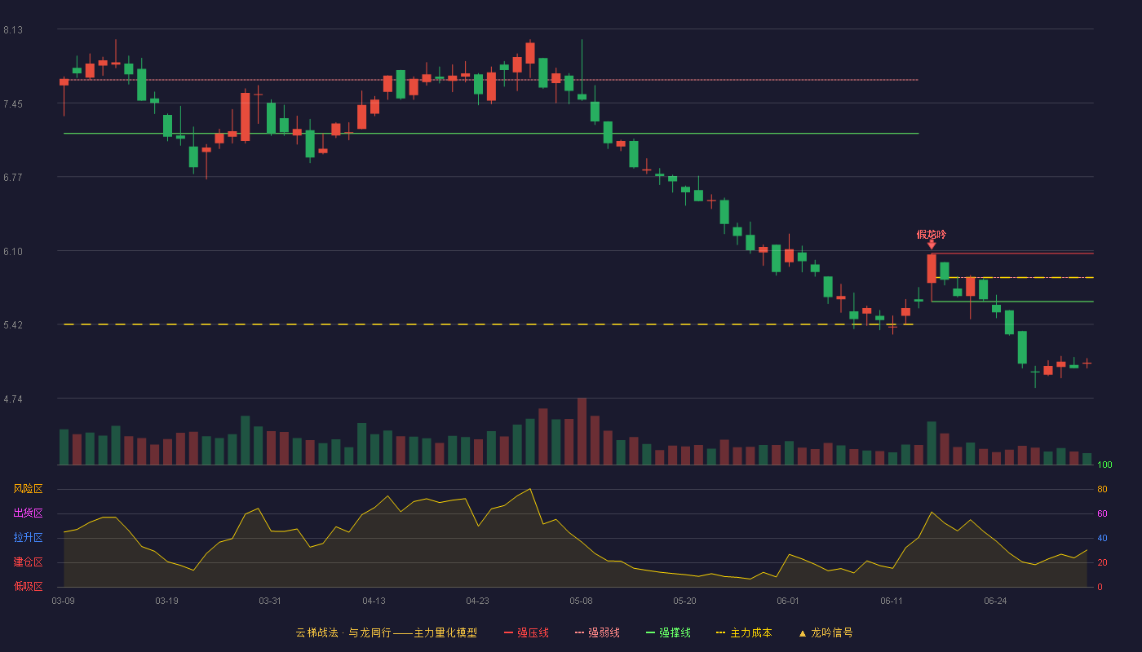The image size is (1142, 652).
Task: Click the 建仓区 zone label
Action: click(28, 562)
